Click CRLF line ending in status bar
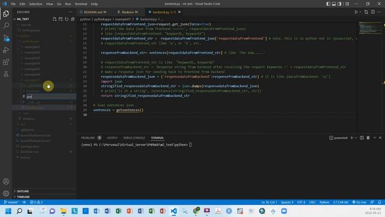 click(312, 203)
